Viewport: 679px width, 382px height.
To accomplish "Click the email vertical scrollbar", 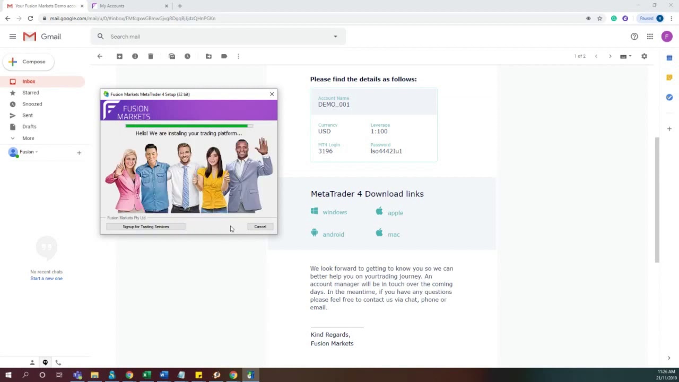I will tap(657, 199).
